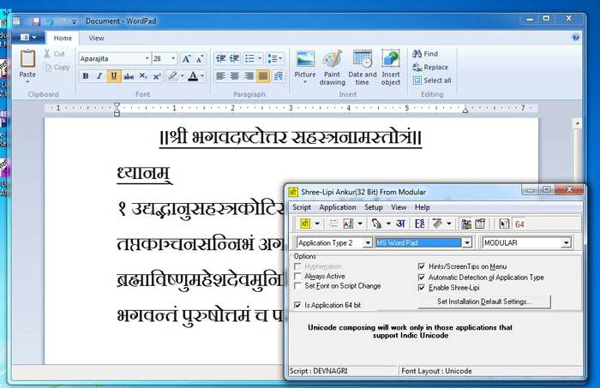Screen dimensions: 600x388
Task: Increase paragraph indent in WordPad
Action: [234, 58]
